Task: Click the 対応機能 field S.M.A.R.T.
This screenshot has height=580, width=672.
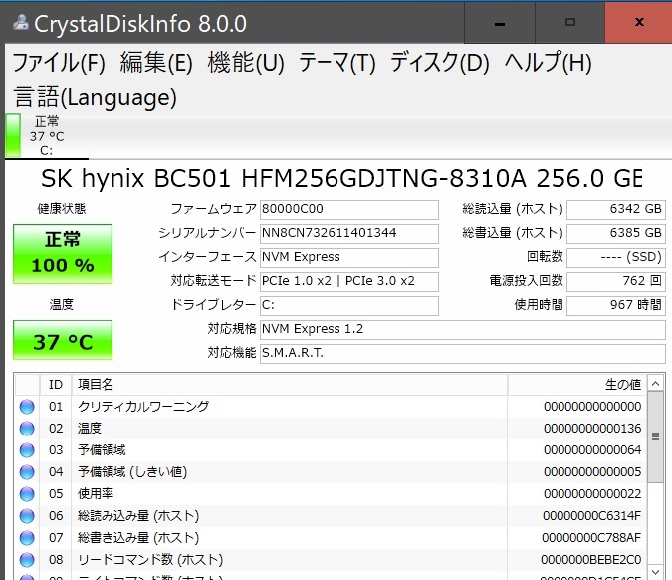Action: click(462, 354)
